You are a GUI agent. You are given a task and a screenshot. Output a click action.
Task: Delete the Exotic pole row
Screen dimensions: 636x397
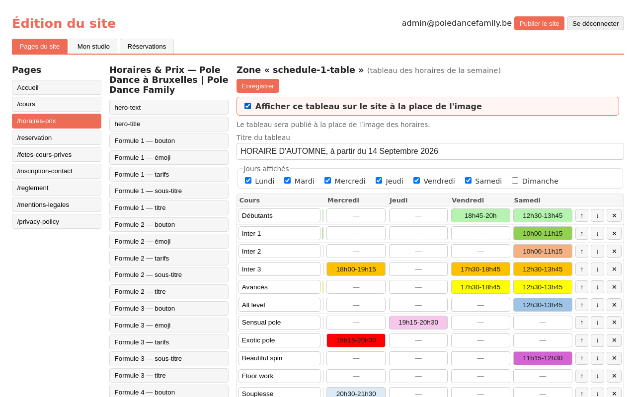point(614,340)
